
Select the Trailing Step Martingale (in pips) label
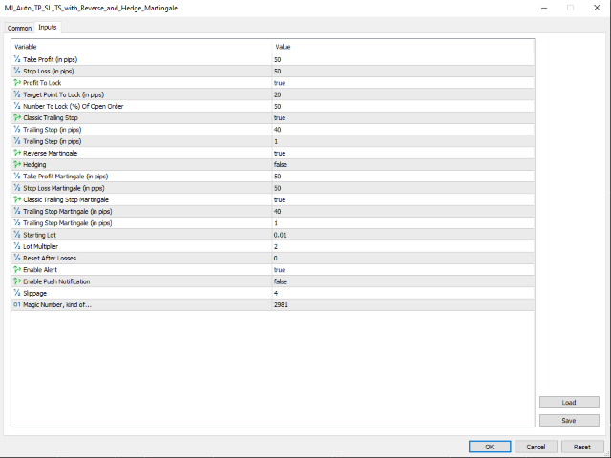click(68, 223)
